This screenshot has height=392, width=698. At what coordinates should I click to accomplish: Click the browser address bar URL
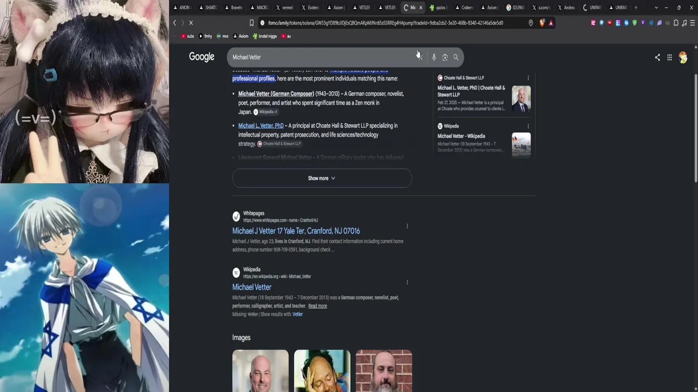386,23
